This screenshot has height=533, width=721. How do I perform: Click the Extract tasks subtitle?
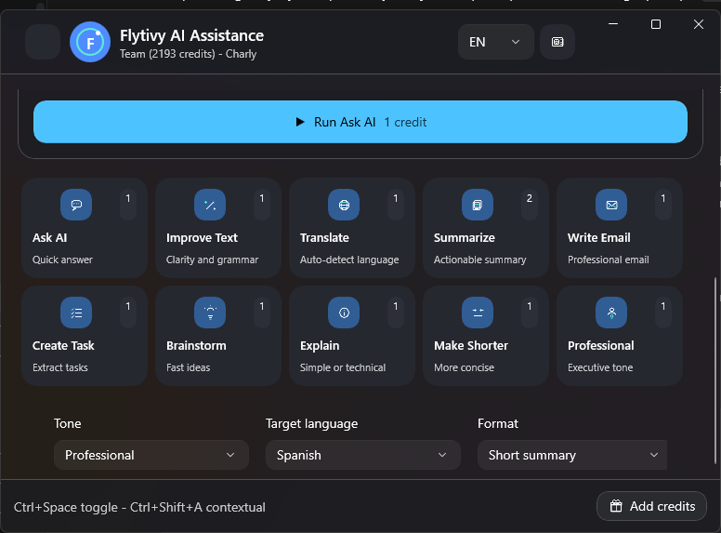(x=60, y=367)
